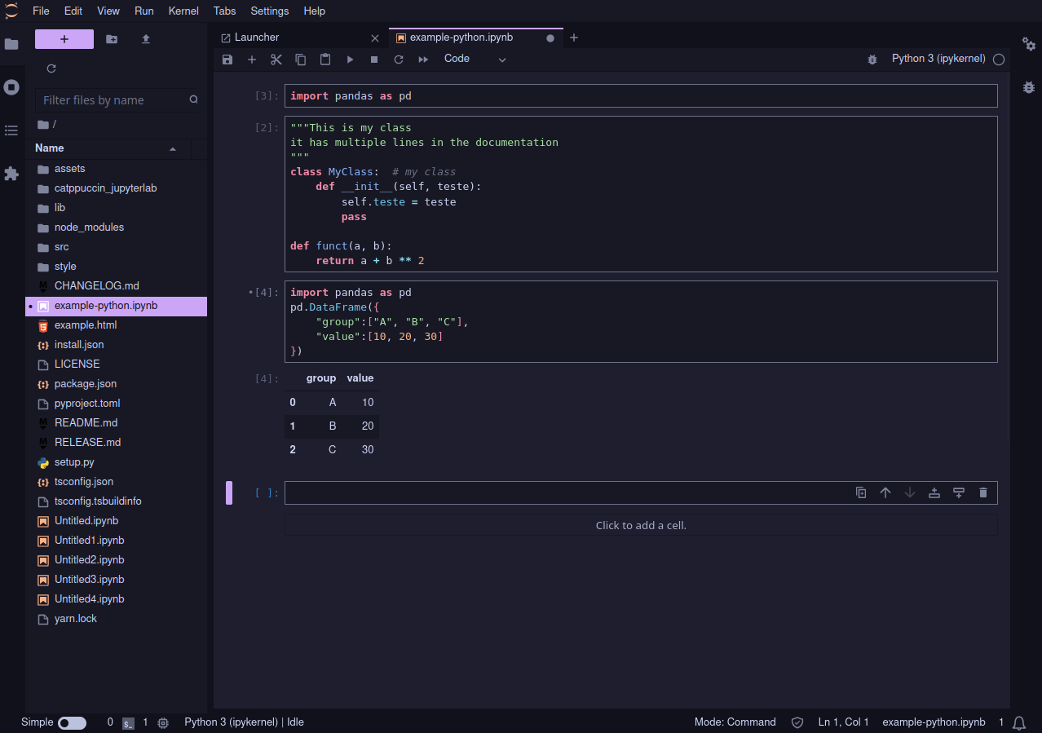
Task: Copy the selected cell
Action: pos(300,59)
